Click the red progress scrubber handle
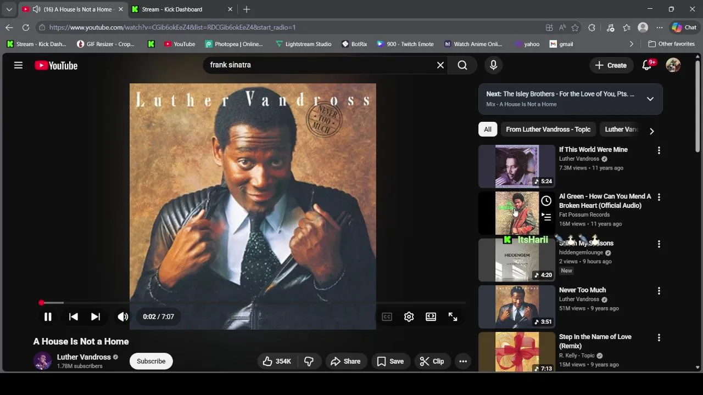This screenshot has width=703, height=395. (x=41, y=303)
